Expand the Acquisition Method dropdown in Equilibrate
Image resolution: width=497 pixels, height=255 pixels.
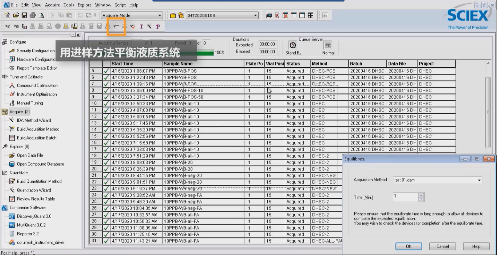coord(479,180)
